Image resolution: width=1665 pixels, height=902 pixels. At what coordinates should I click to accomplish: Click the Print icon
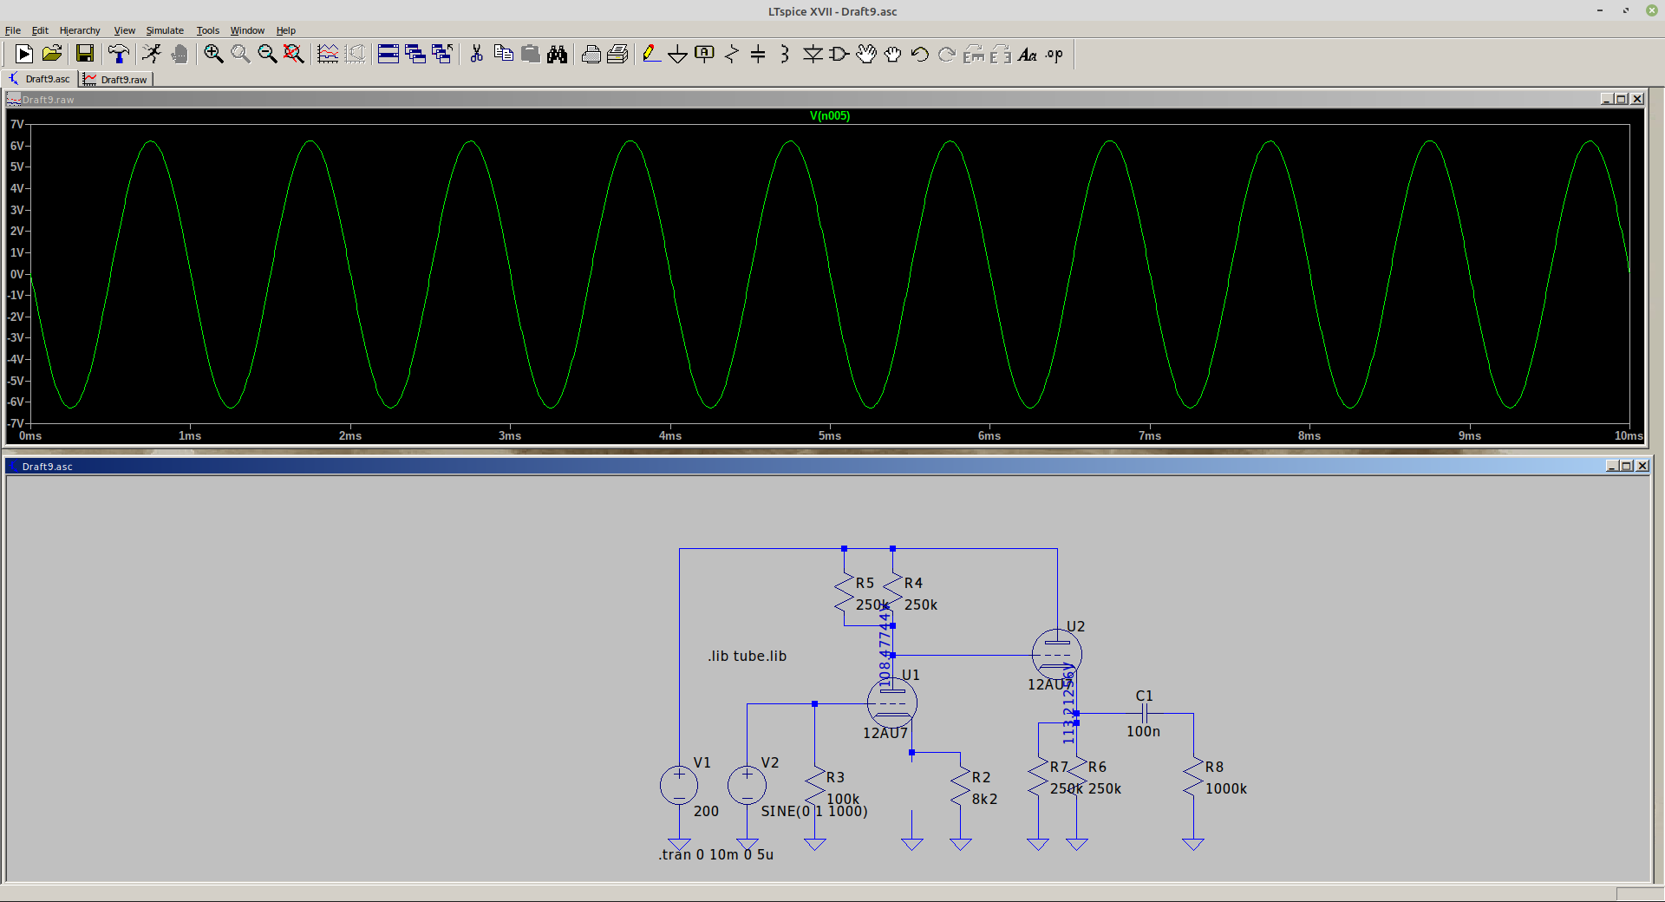point(617,54)
